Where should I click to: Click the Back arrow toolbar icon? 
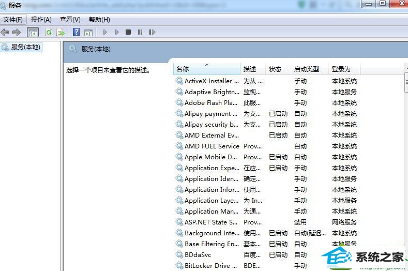pyautogui.click(x=5, y=32)
